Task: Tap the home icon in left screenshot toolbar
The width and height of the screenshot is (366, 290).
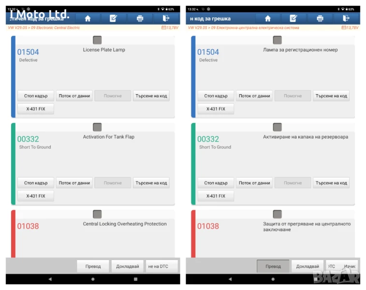Action: pyautogui.click(x=88, y=18)
